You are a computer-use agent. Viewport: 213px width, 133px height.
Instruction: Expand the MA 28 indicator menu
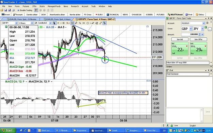(56, 28)
